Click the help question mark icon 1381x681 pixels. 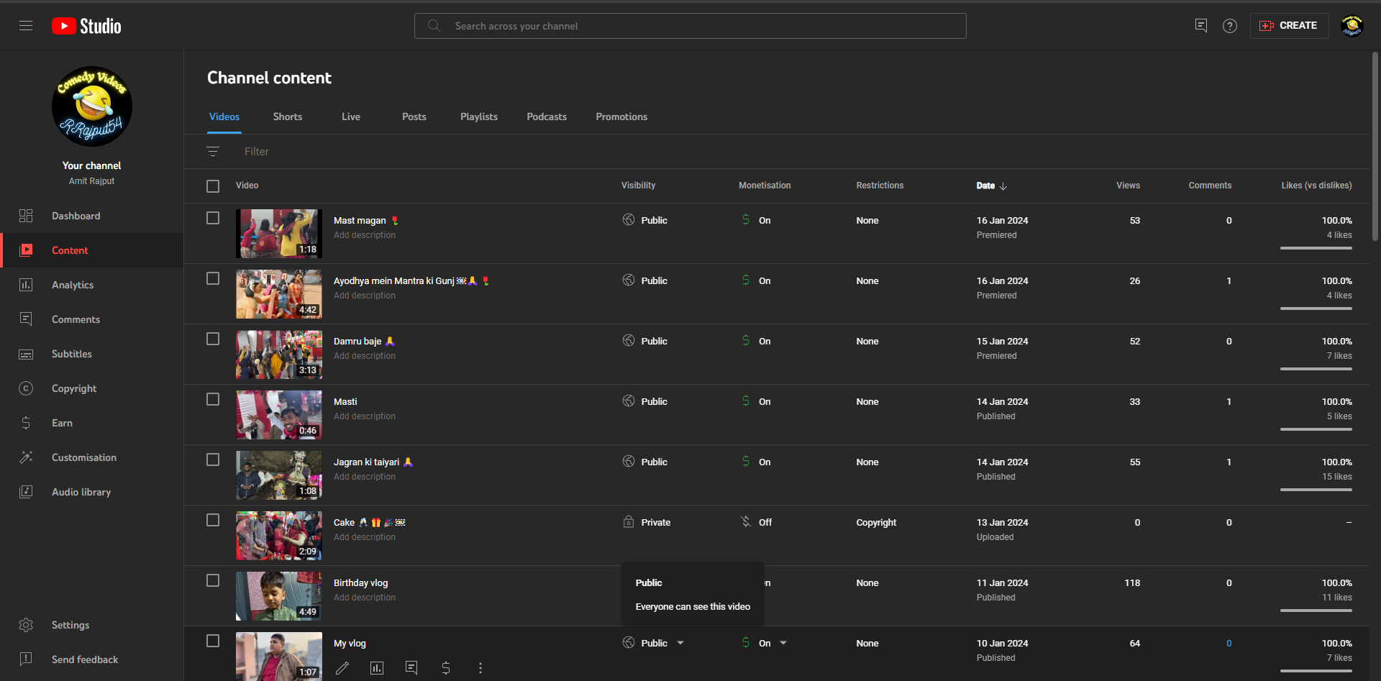point(1230,26)
